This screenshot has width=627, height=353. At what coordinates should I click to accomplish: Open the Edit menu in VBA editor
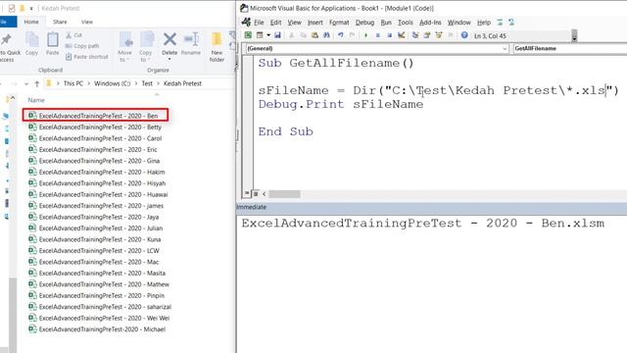pos(275,23)
